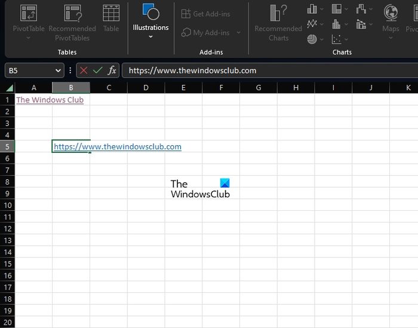
Task: Select column G header
Action: [259, 88]
